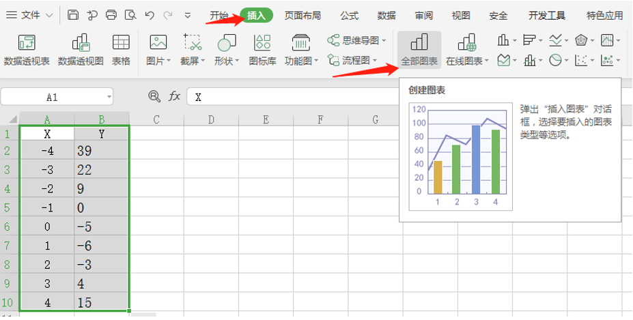Screen dimensions: 633x320
Task: Click the 流程图 flowchart button
Action: coord(352,61)
